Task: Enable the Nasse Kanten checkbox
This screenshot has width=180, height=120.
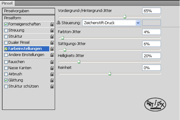Action: [x=6, y=68]
